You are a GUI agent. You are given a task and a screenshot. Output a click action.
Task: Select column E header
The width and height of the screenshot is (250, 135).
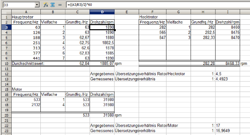(x=127, y=12)
